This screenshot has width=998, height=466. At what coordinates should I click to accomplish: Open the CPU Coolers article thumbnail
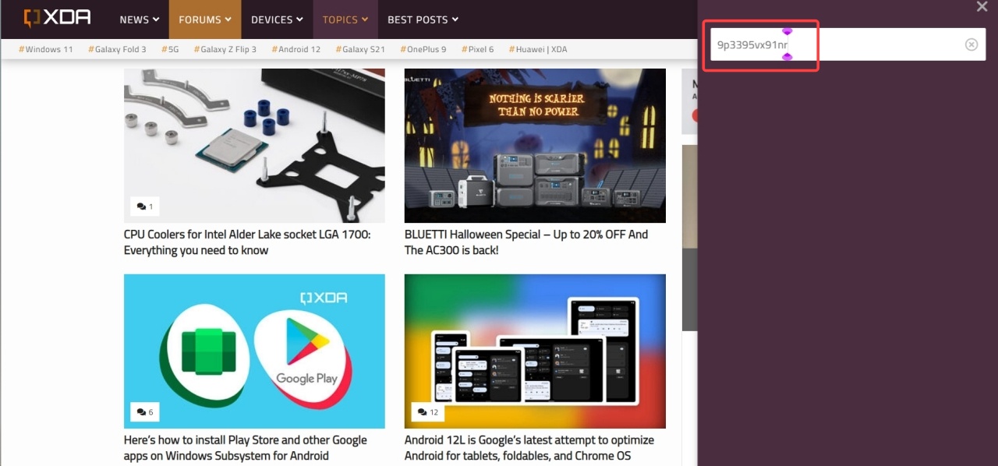[x=254, y=146]
